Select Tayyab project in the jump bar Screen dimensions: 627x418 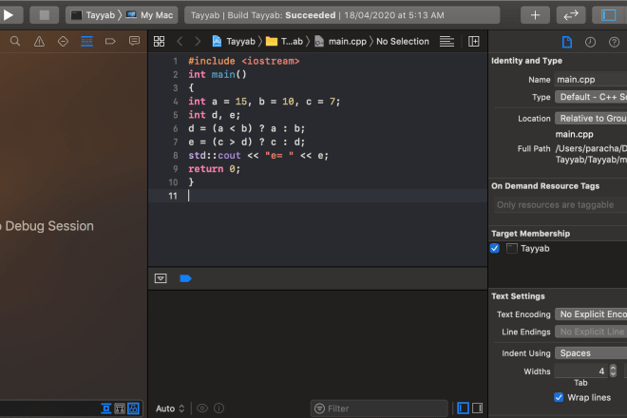click(234, 41)
